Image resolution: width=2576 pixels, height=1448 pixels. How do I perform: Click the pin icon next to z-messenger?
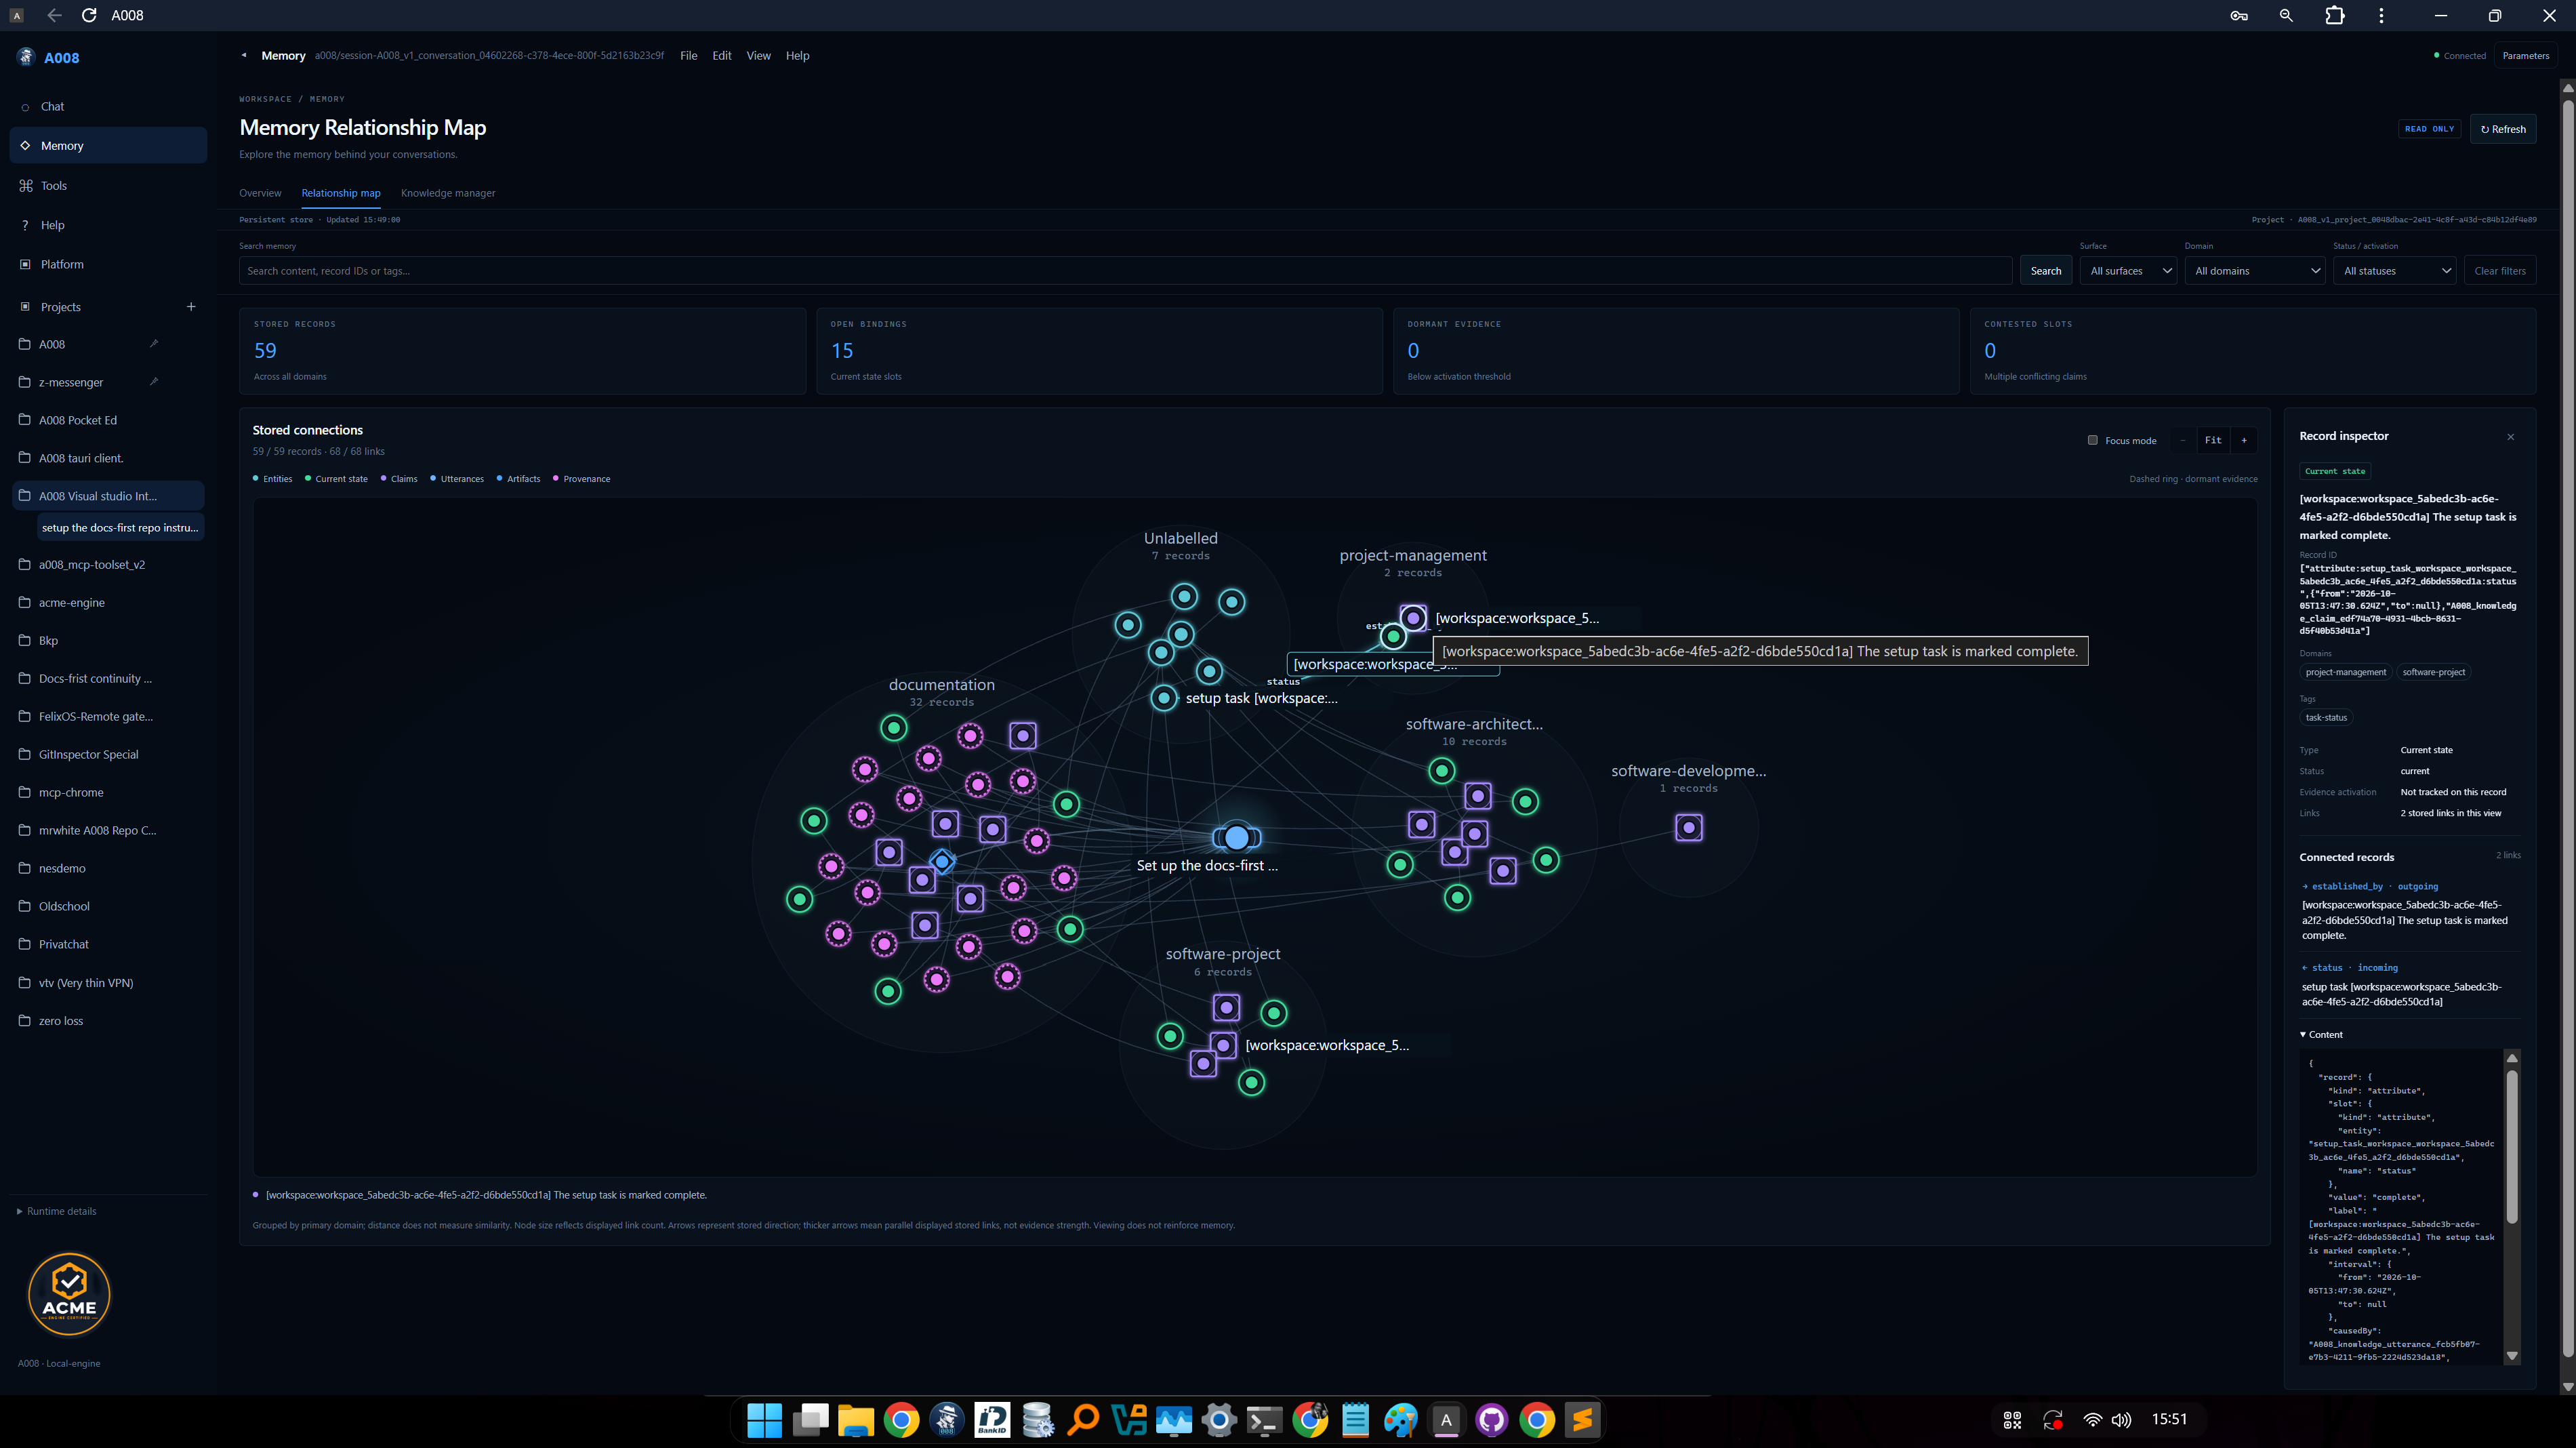(x=154, y=381)
